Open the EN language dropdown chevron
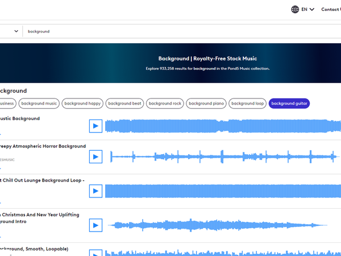Viewport: 341px width, 256px height. [311, 9]
